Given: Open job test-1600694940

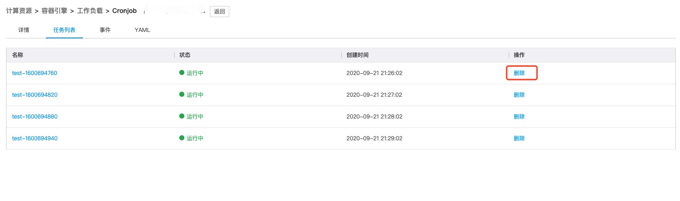Looking at the screenshot, I should pos(35,138).
